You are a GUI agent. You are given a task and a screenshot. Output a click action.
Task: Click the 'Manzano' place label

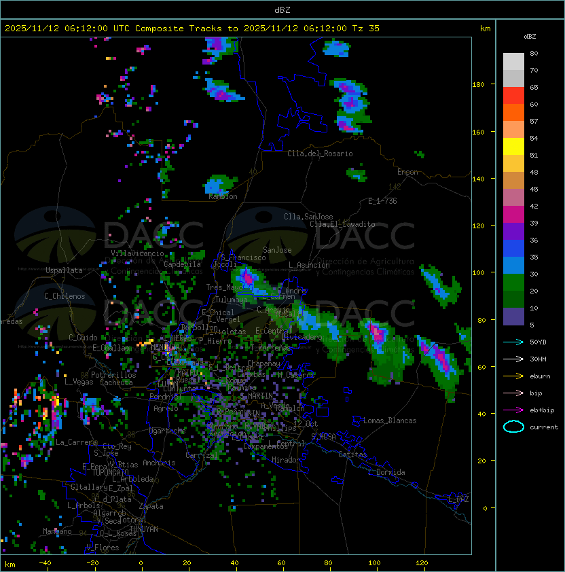tap(57, 531)
